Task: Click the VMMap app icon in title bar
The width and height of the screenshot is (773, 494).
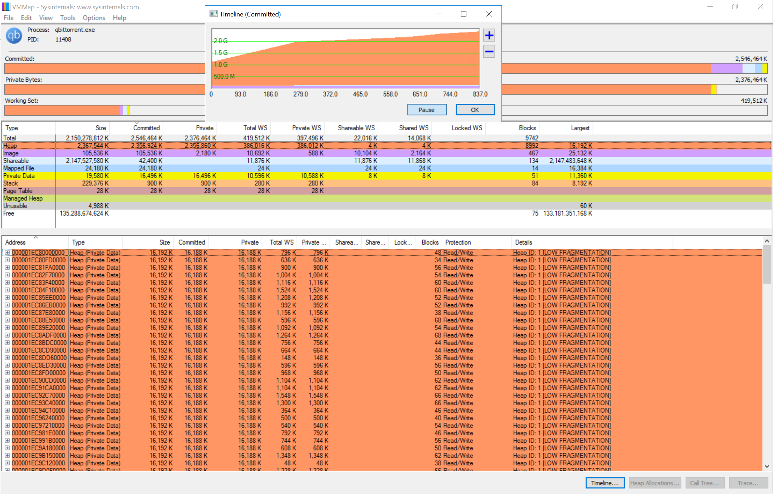Action: (x=6, y=7)
